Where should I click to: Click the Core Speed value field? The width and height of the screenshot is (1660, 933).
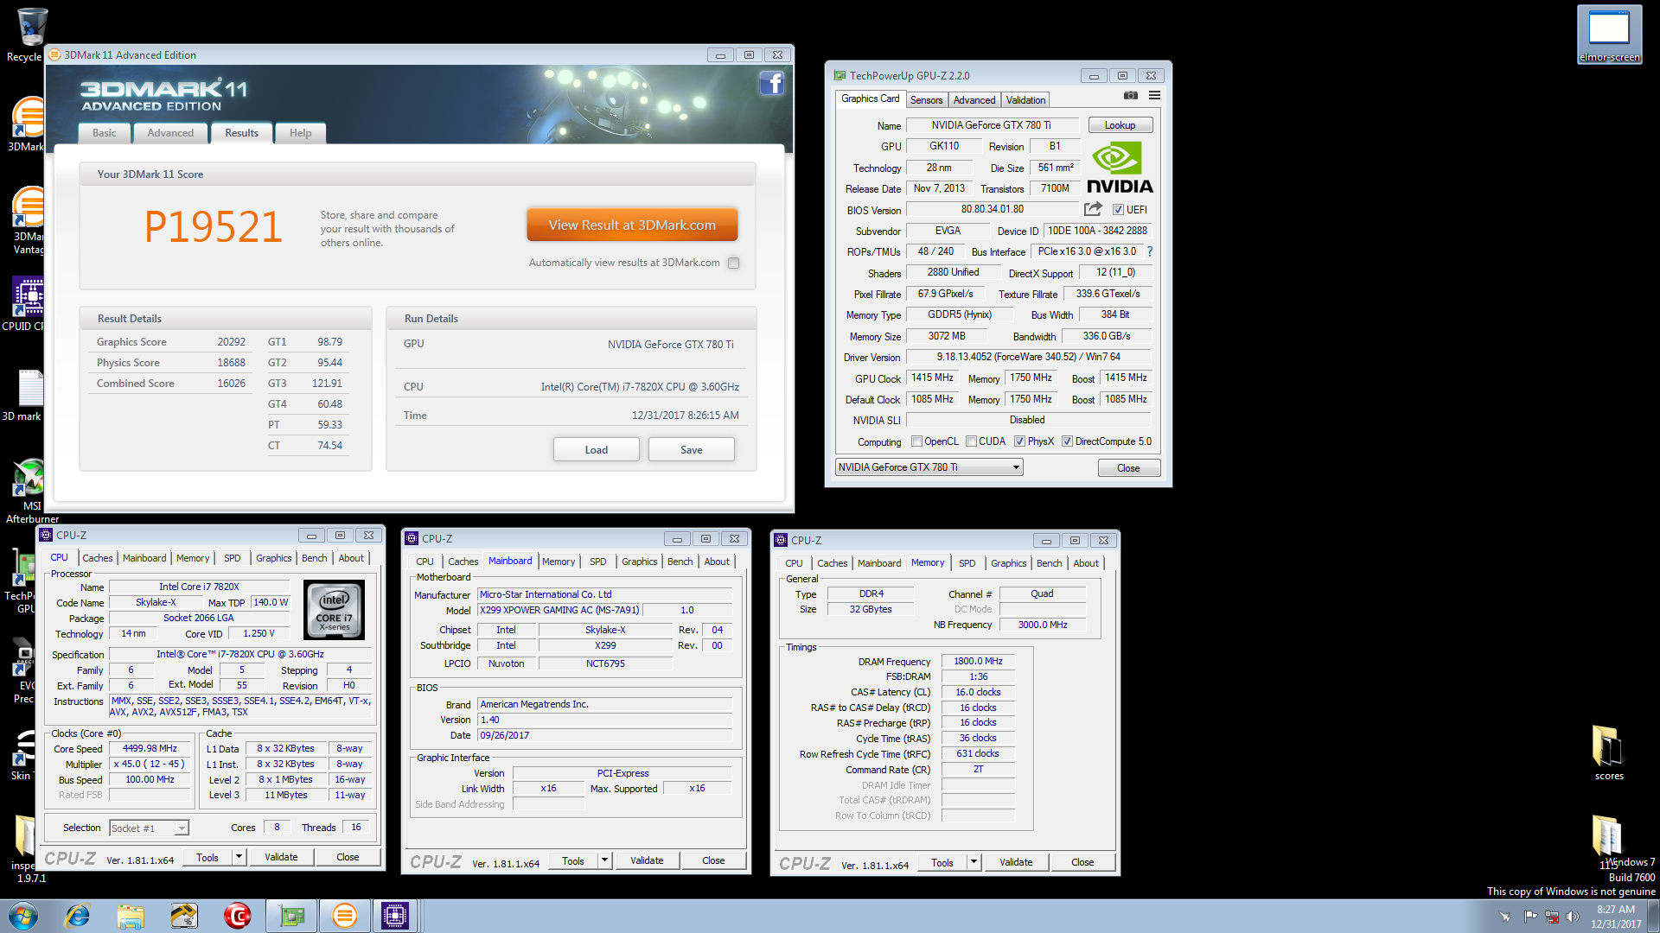click(x=150, y=748)
